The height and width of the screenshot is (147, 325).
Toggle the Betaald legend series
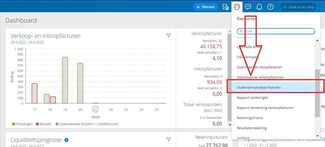coord(44,124)
